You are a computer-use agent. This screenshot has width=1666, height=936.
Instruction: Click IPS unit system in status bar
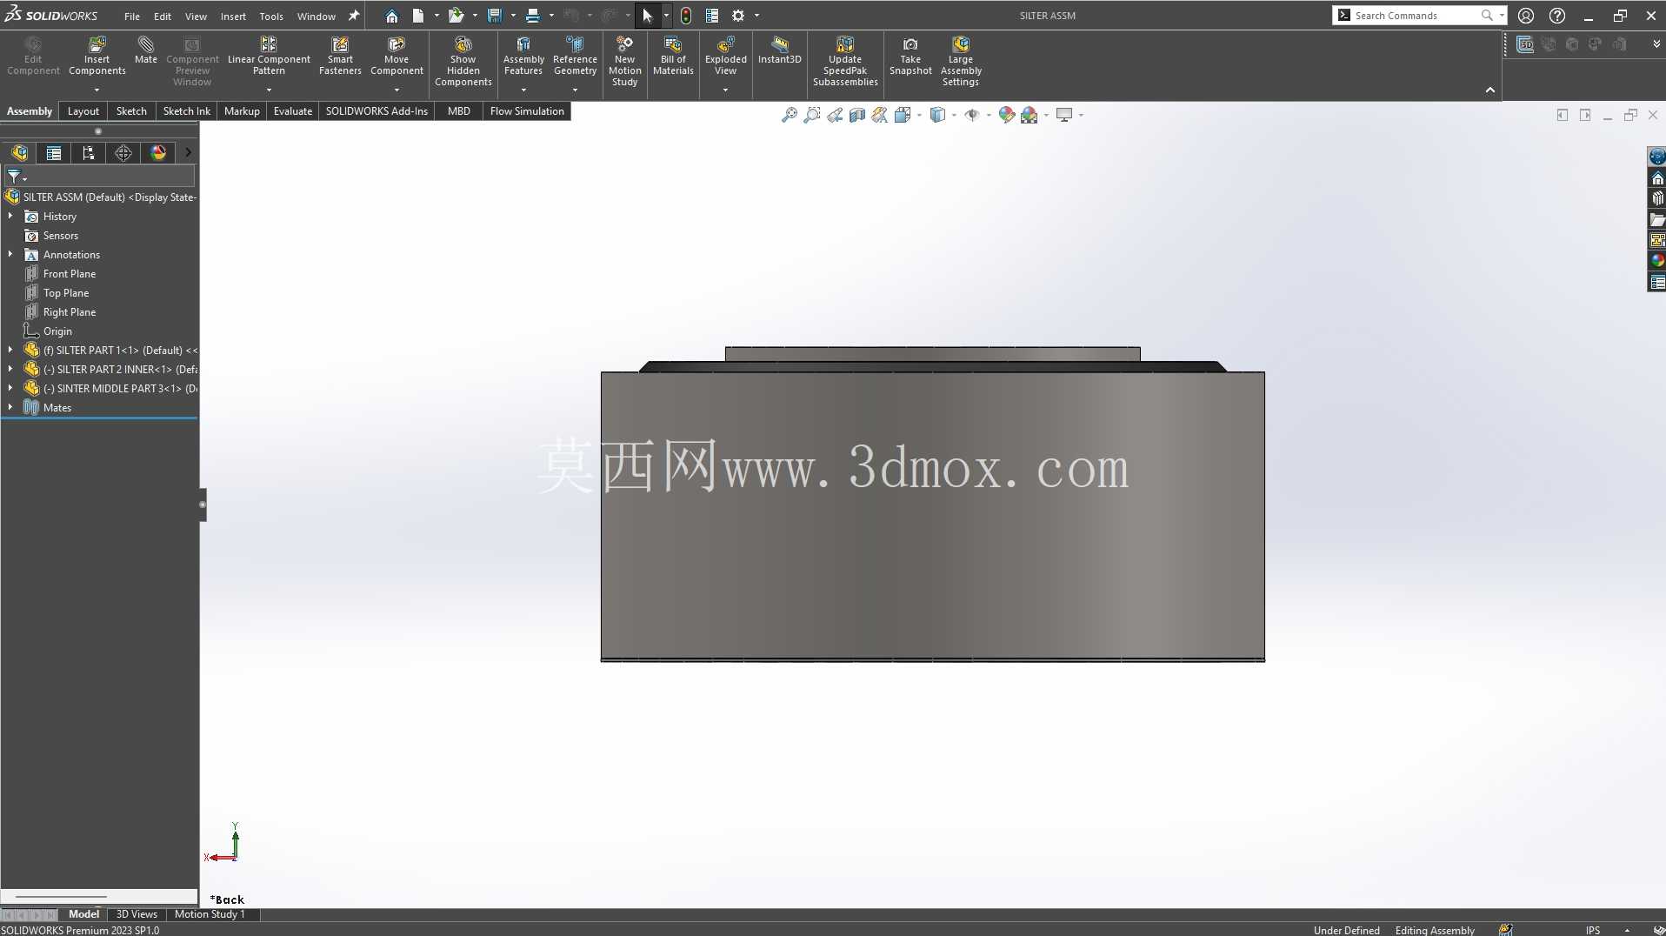[1592, 930]
